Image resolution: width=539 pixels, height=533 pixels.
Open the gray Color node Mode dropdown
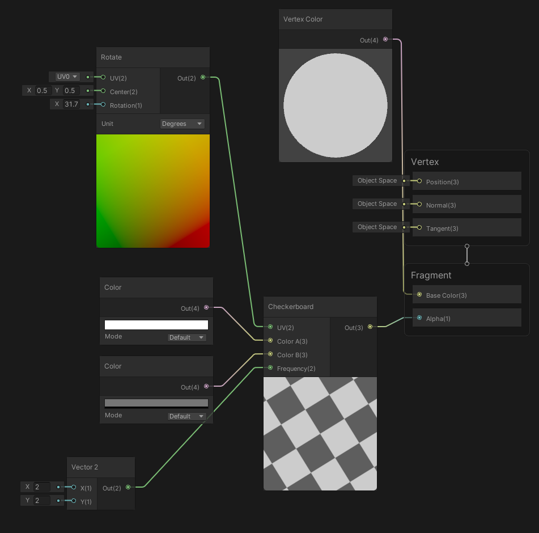pos(187,416)
